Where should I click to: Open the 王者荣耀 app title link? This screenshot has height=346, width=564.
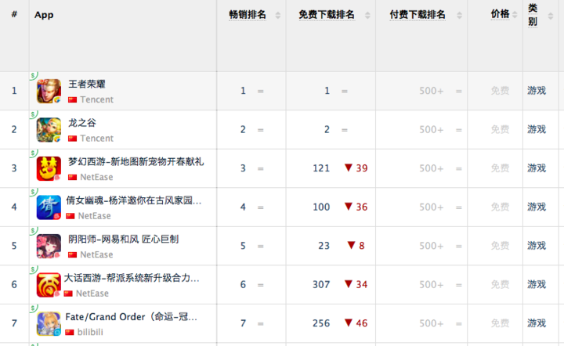[x=87, y=84]
